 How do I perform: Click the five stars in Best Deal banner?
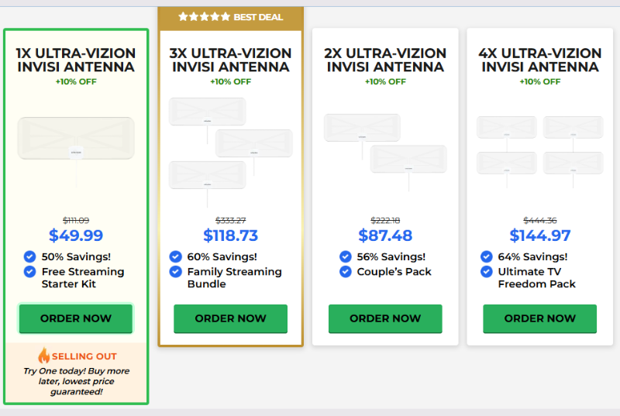pos(204,16)
